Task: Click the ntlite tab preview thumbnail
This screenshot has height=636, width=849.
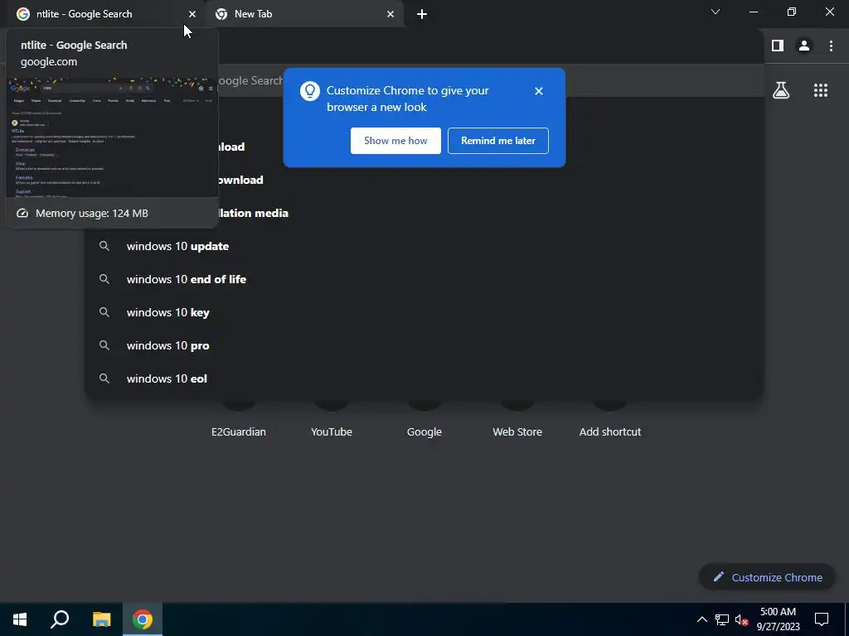Action: (x=112, y=137)
